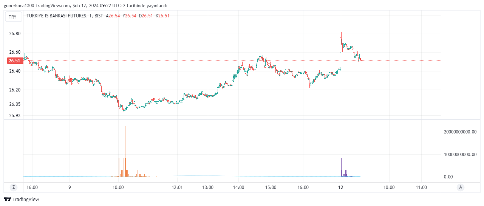The image size is (484, 206).
Task: Click the bold 12 date marker
Action: (340, 187)
